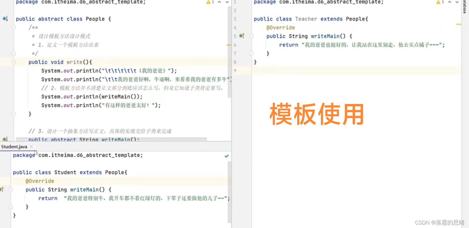Click the writeMain method name in Teacher
469x228 pixels.
(x=325, y=36)
